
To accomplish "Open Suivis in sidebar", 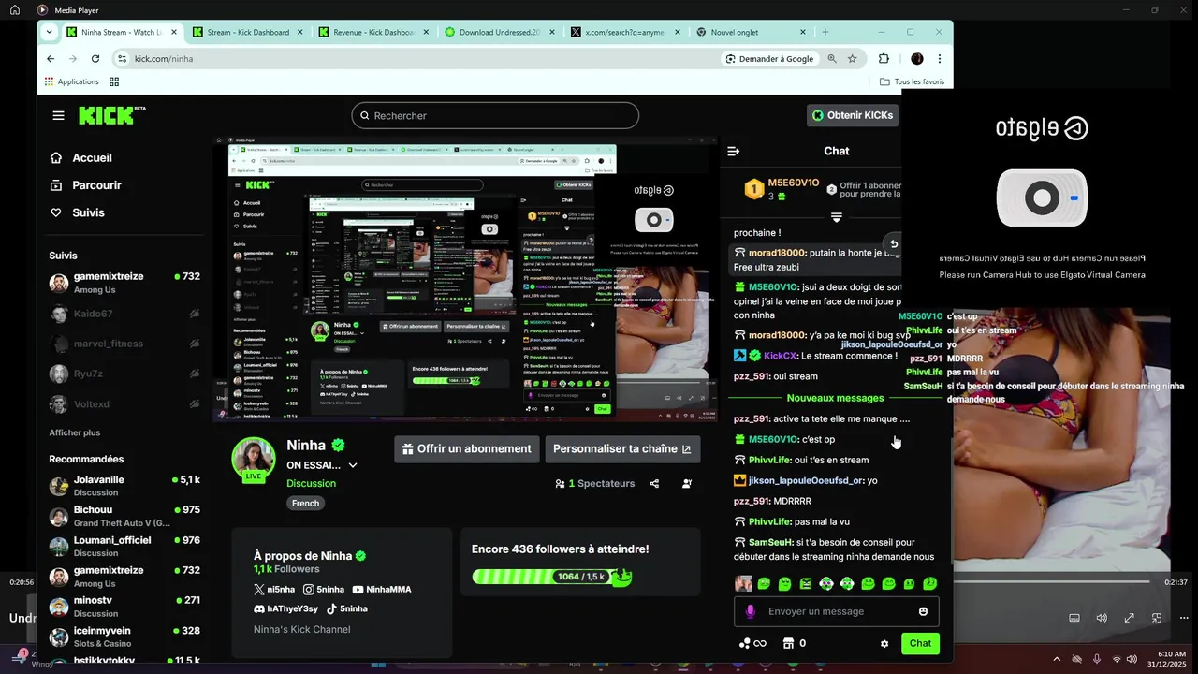I will coord(77,212).
